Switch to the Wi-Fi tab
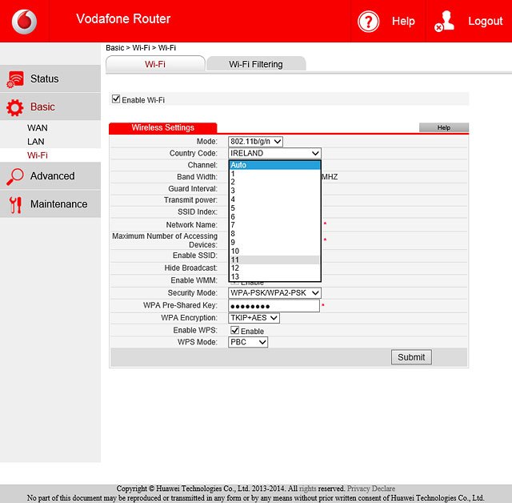The height and width of the screenshot is (503, 512). (x=155, y=64)
